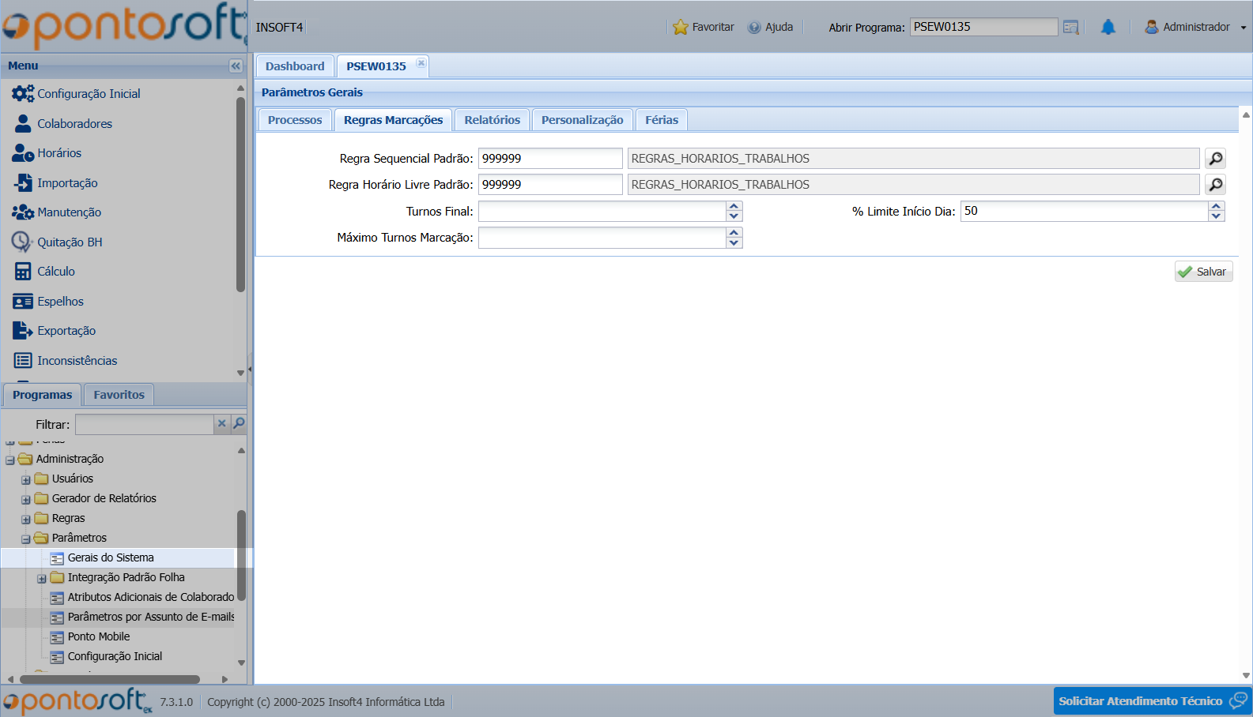Click the Favoritar star icon
Image resolution: width=1253 pixels, height=717 pixels.
(680, 28)
